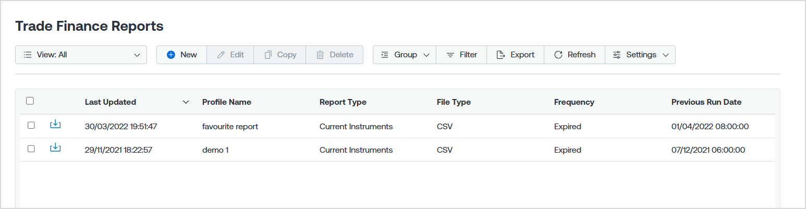
Task: Export the reports list
Action: click(x=516, y=55)
